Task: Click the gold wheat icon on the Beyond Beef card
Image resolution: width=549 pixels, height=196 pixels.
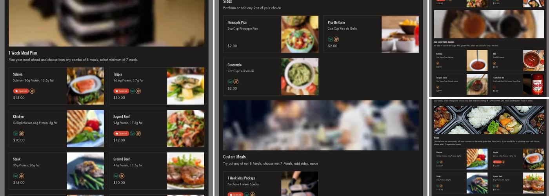Action: (138, 133)
